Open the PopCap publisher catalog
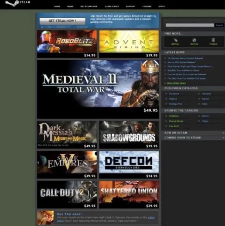 pyautogui.click(x=205, y=99)
